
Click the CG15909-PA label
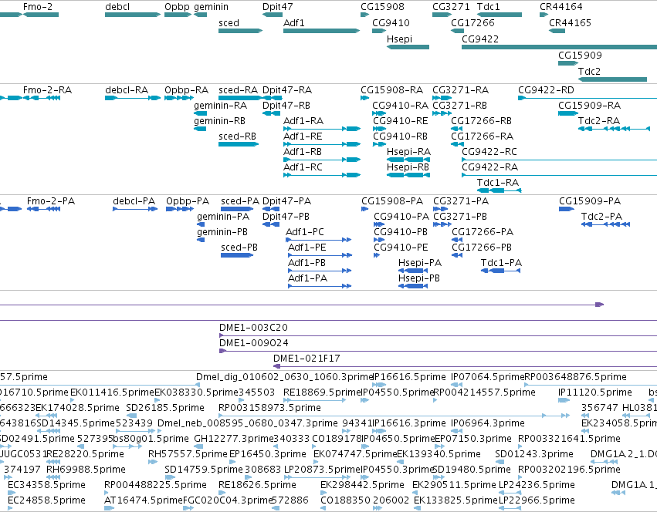point(590,201)
